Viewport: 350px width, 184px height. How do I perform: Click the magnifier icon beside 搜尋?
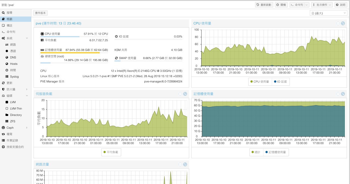click(3, 13)
